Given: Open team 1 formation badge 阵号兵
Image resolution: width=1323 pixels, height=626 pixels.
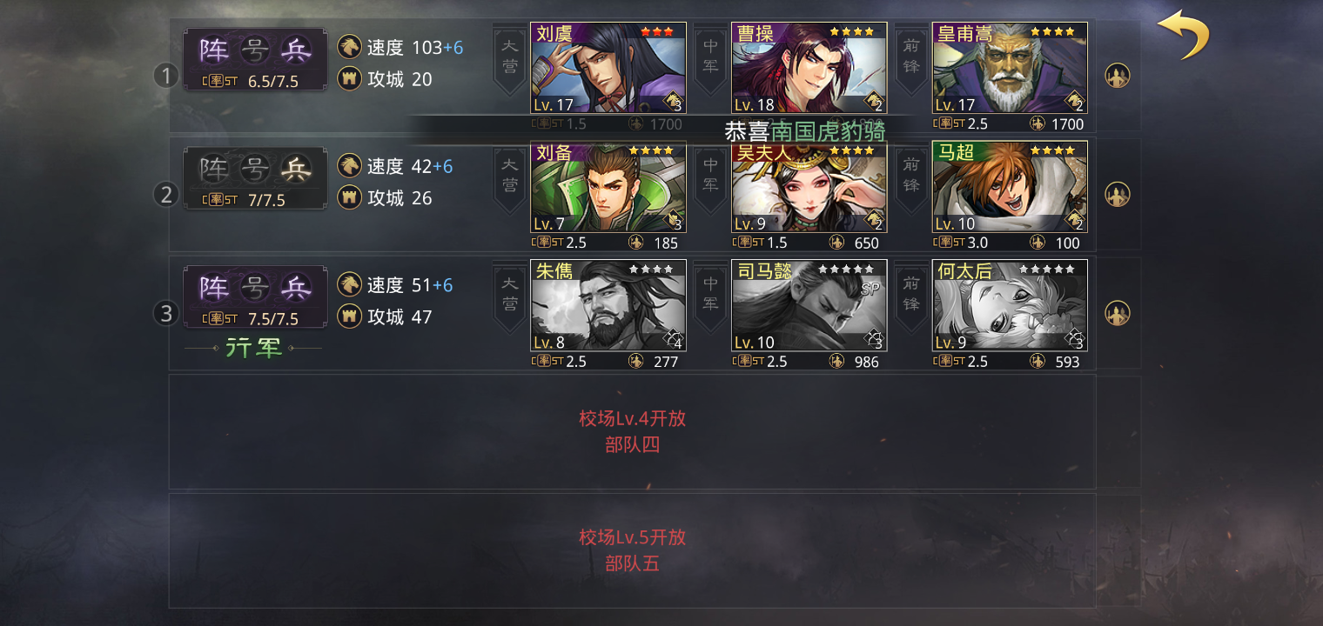Looking at the screenshot, I should (255, 59).
